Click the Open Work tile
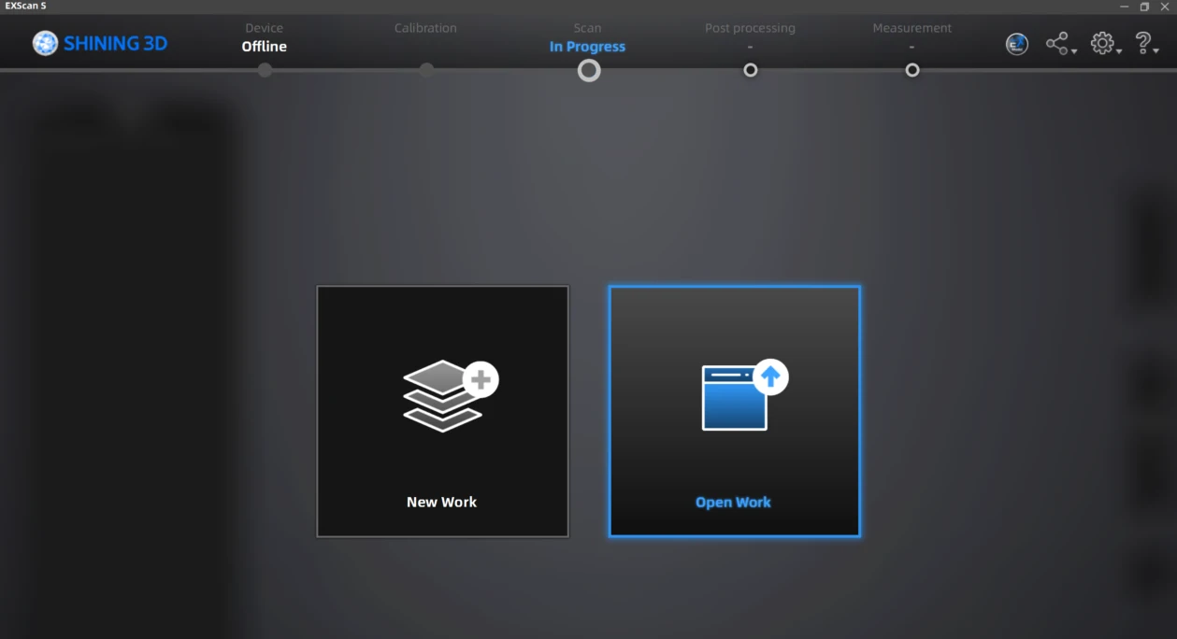The height and width of the screenshot is (639, 1177). click(x=734, y=411)
